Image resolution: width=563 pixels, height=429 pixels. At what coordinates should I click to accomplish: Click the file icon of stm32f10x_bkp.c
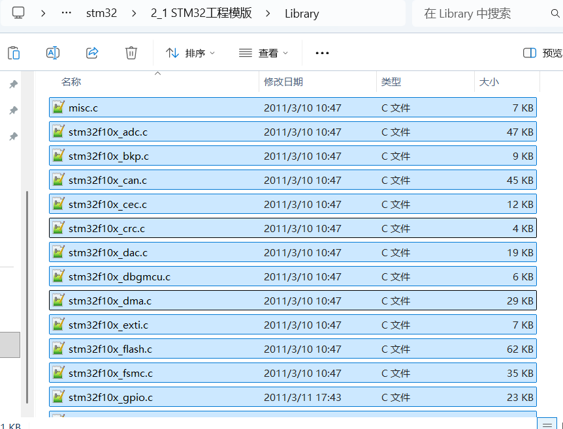point(58,156)
